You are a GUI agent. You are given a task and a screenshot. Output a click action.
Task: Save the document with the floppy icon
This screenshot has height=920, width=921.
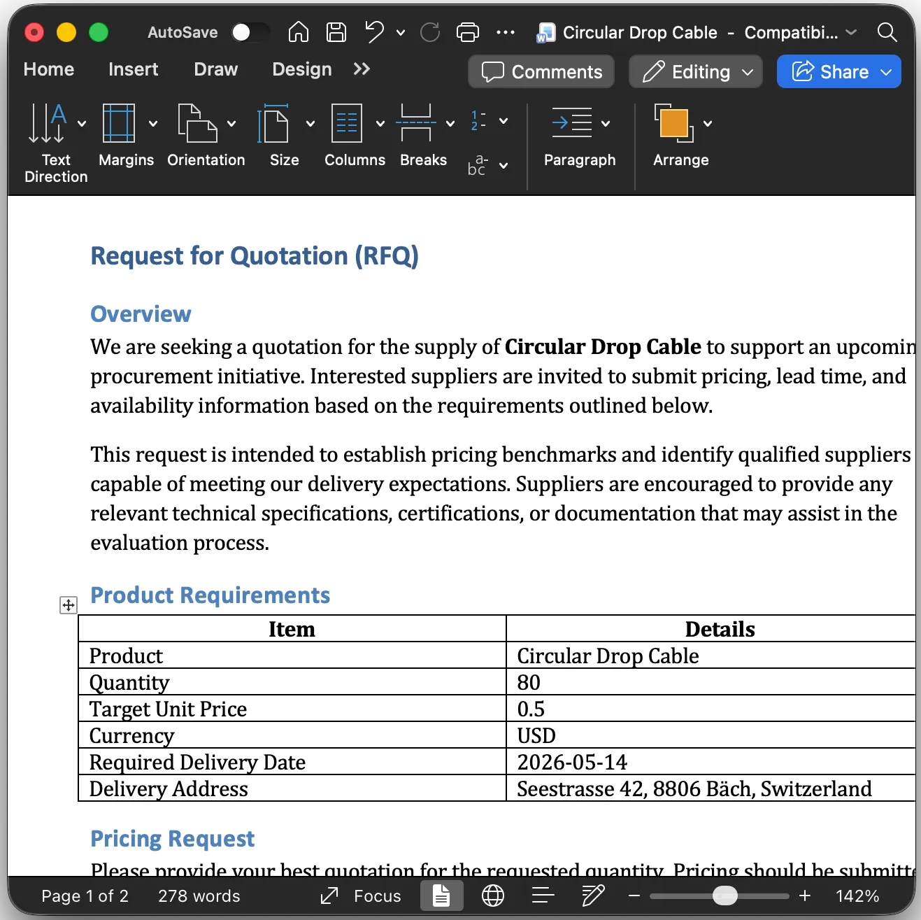click(x=336, y=32)
